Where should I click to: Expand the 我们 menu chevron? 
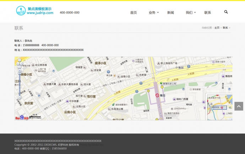(x=195, y=12)
